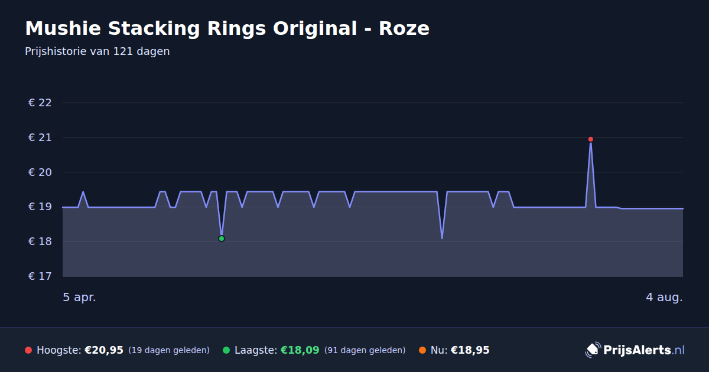Click the orange Nu legend dot
Screen dimensions: 709x372
422,350
